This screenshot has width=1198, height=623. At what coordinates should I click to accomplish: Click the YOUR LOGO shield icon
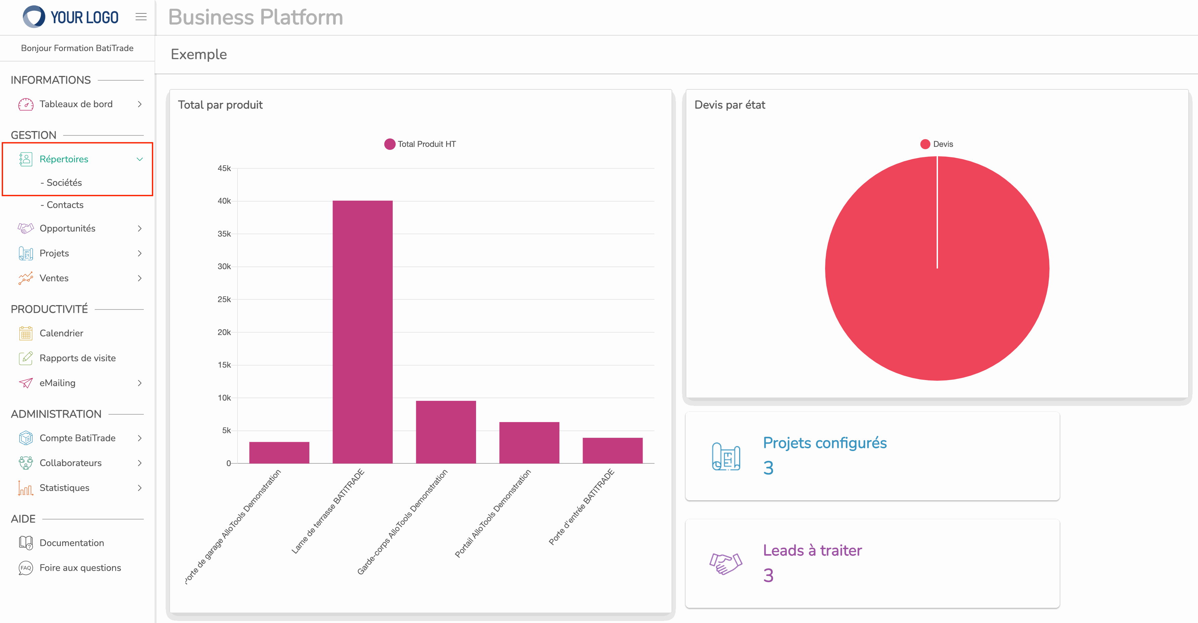click(x=34, y=17)
